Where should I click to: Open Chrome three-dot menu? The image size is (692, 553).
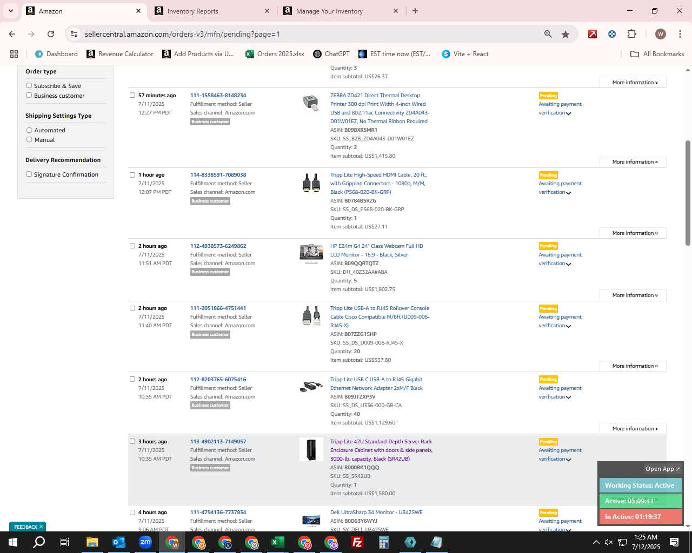point(680,34)
